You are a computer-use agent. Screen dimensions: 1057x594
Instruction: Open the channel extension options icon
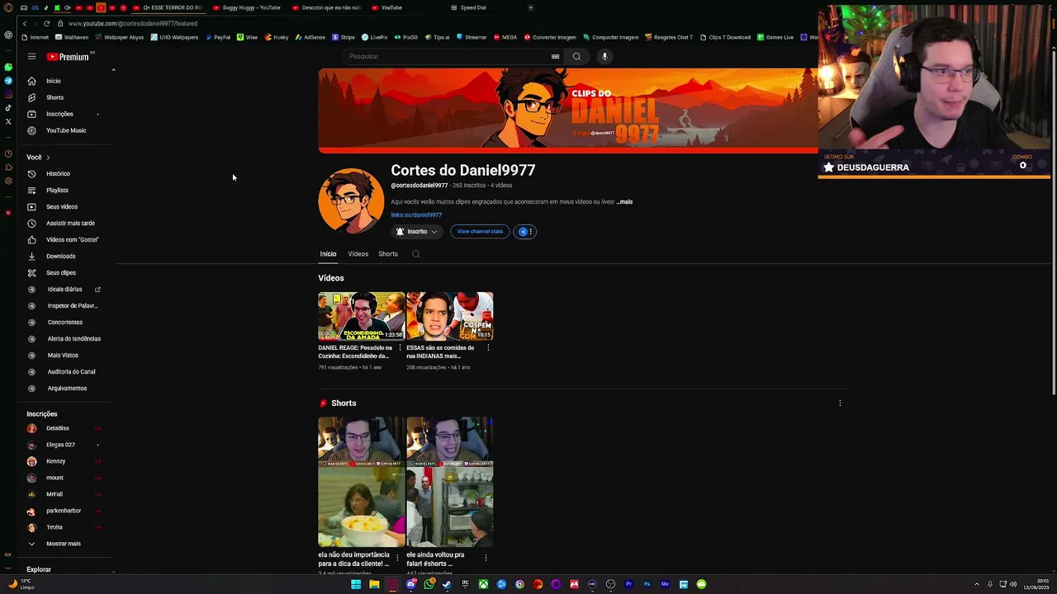[526, 232]
